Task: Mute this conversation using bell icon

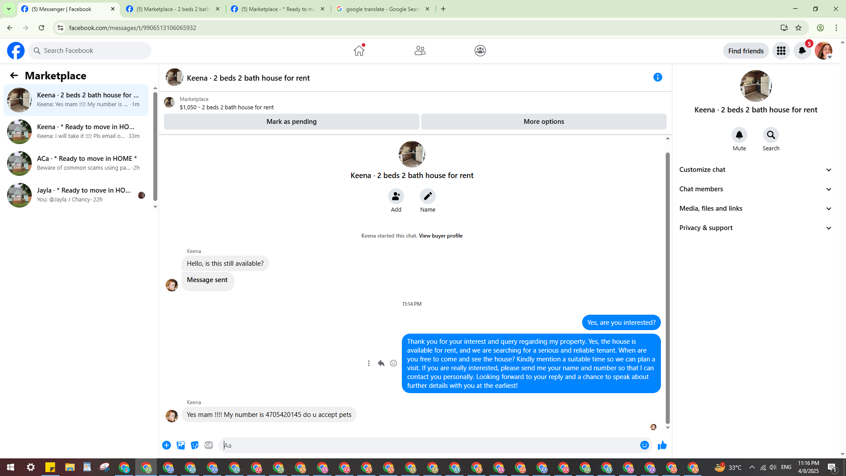Action: coord(739,135)
